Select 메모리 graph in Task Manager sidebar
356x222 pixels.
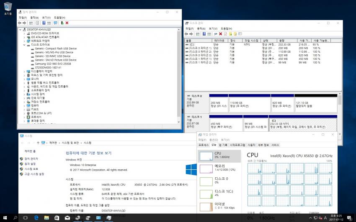219,168
